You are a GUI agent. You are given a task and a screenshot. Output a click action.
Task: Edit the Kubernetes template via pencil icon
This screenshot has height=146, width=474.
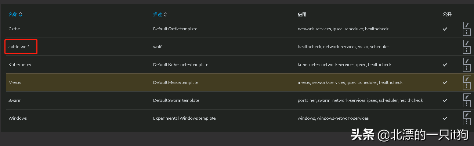point(467,61)
